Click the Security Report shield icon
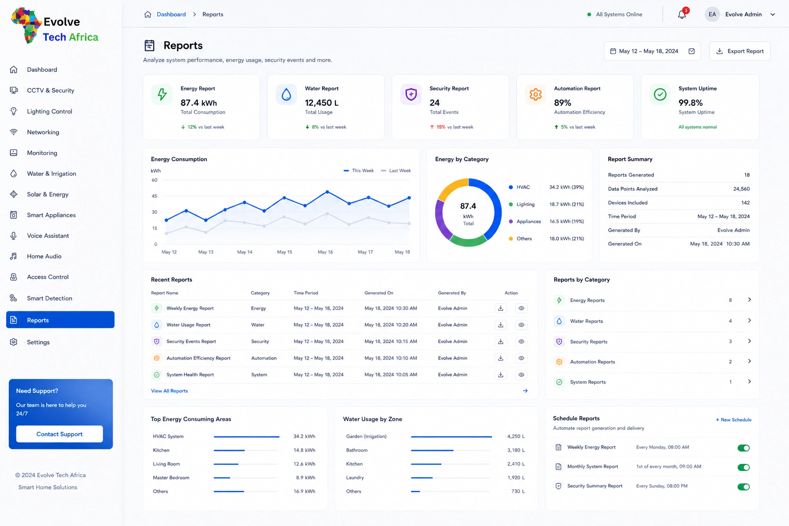Image resolution: width=789 pixels, height=526 pixels. point(411,95)
